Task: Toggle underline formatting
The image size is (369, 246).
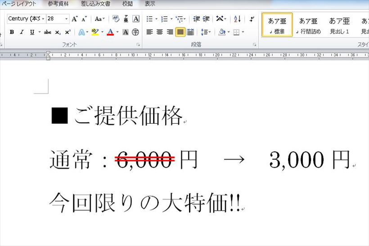Action: pyautogui.click(x=32, y=32)
